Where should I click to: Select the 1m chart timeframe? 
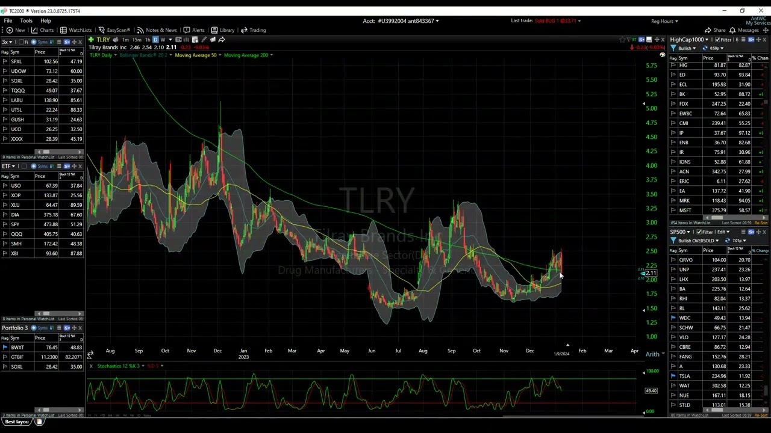tap(125, 40)
